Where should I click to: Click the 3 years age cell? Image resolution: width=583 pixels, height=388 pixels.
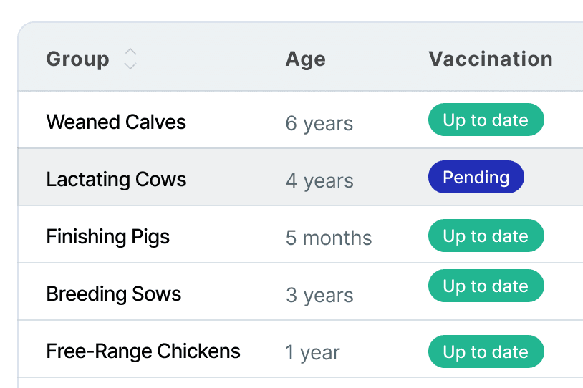click(319, 295)
